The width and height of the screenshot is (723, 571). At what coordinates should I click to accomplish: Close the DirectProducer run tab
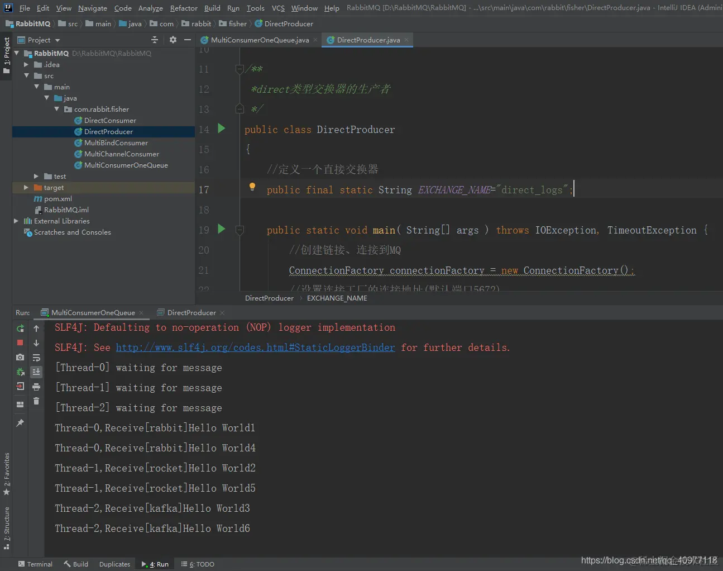(222, 313)
